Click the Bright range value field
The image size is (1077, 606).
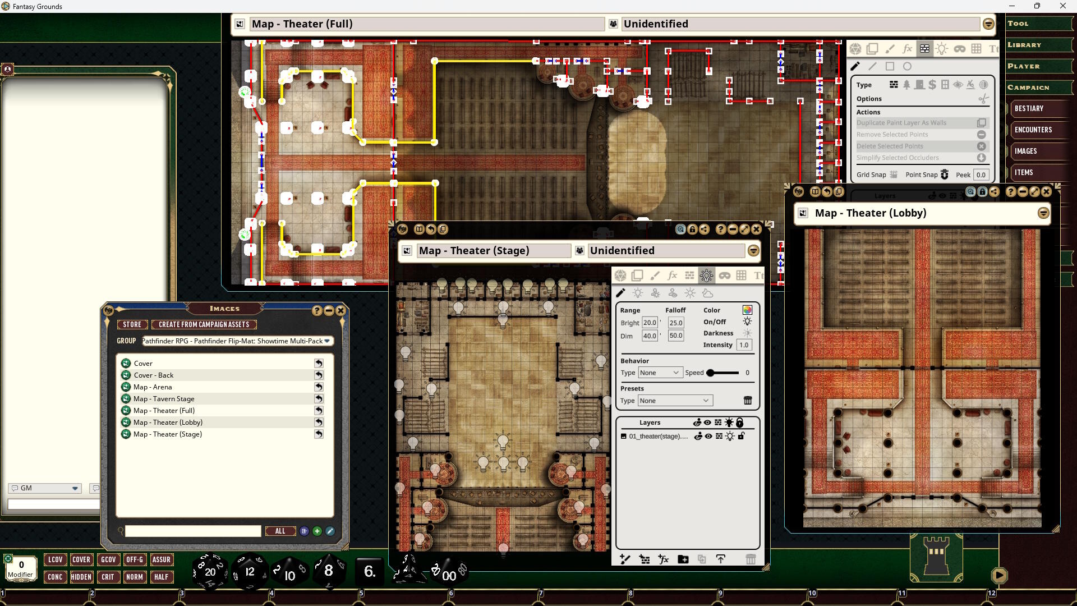650,323
